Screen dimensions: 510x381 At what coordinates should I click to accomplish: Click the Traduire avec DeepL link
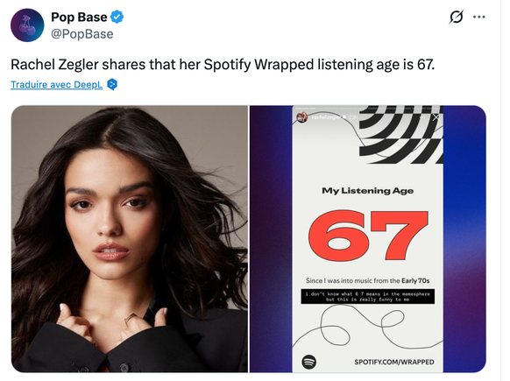(57, 85)
